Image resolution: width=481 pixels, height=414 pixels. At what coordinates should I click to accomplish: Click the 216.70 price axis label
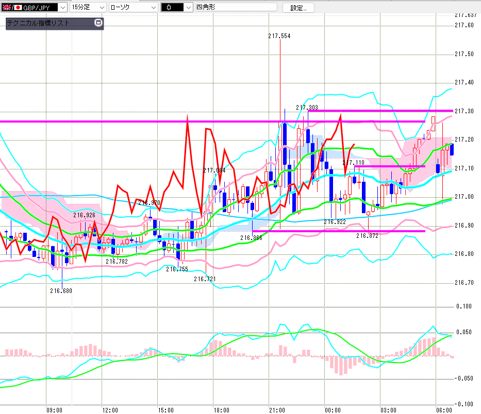click(x=464, y=283)
